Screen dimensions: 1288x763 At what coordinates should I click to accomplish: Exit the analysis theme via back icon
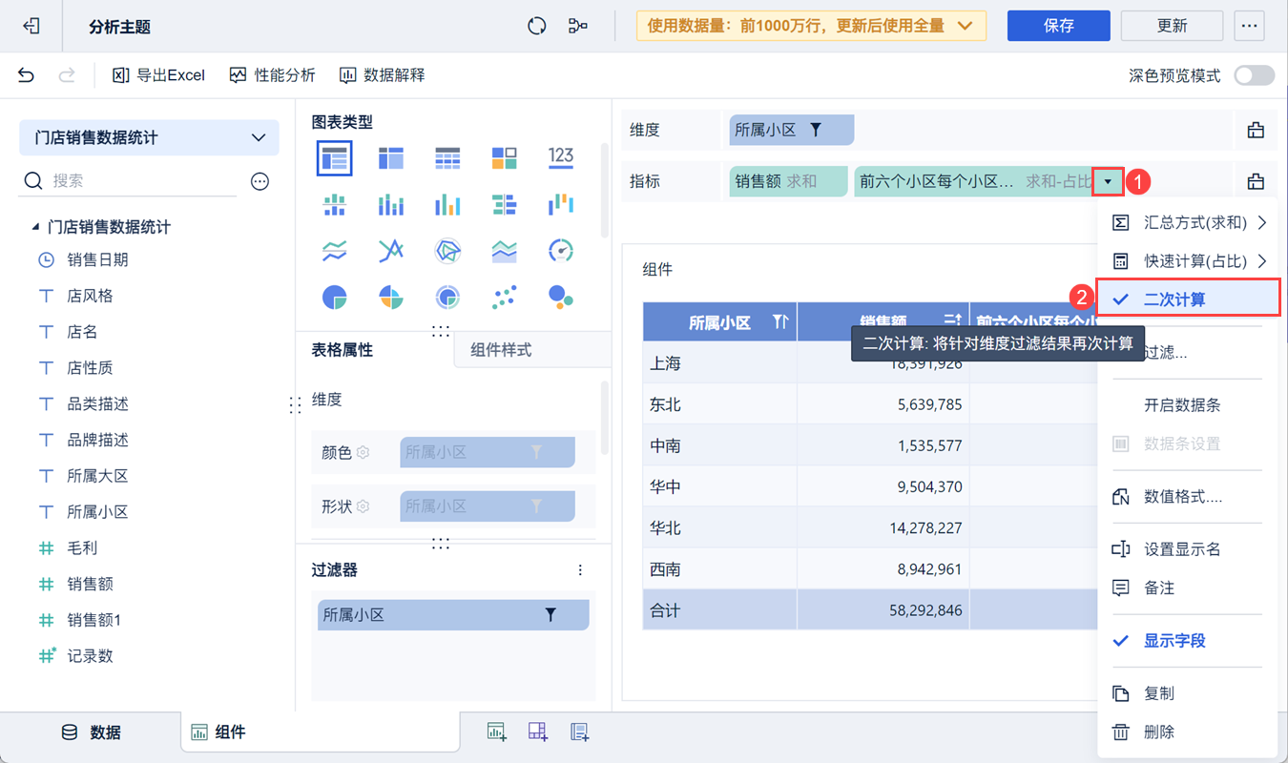[x=31, y=27]
